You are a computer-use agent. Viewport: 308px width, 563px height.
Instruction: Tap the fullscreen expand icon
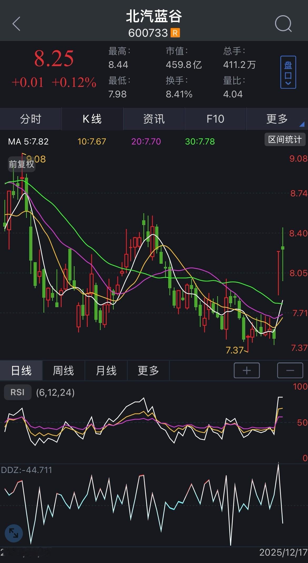point(14,533)
